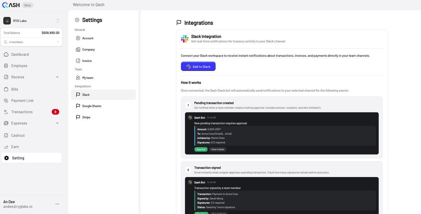The height and width of the screenshot is (214, 421).
Task: Click the Total Balance $608,890.00 value
Action: point(51,33)
